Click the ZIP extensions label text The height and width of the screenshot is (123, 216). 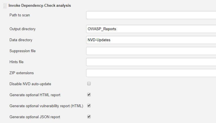[x=21, y=73]
